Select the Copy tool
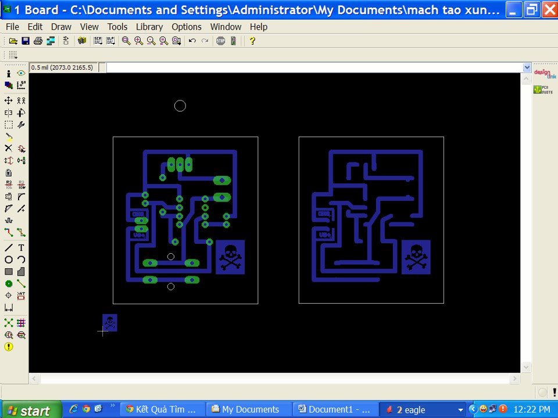The height and width of the screenshot is (418, 558). 21,101
